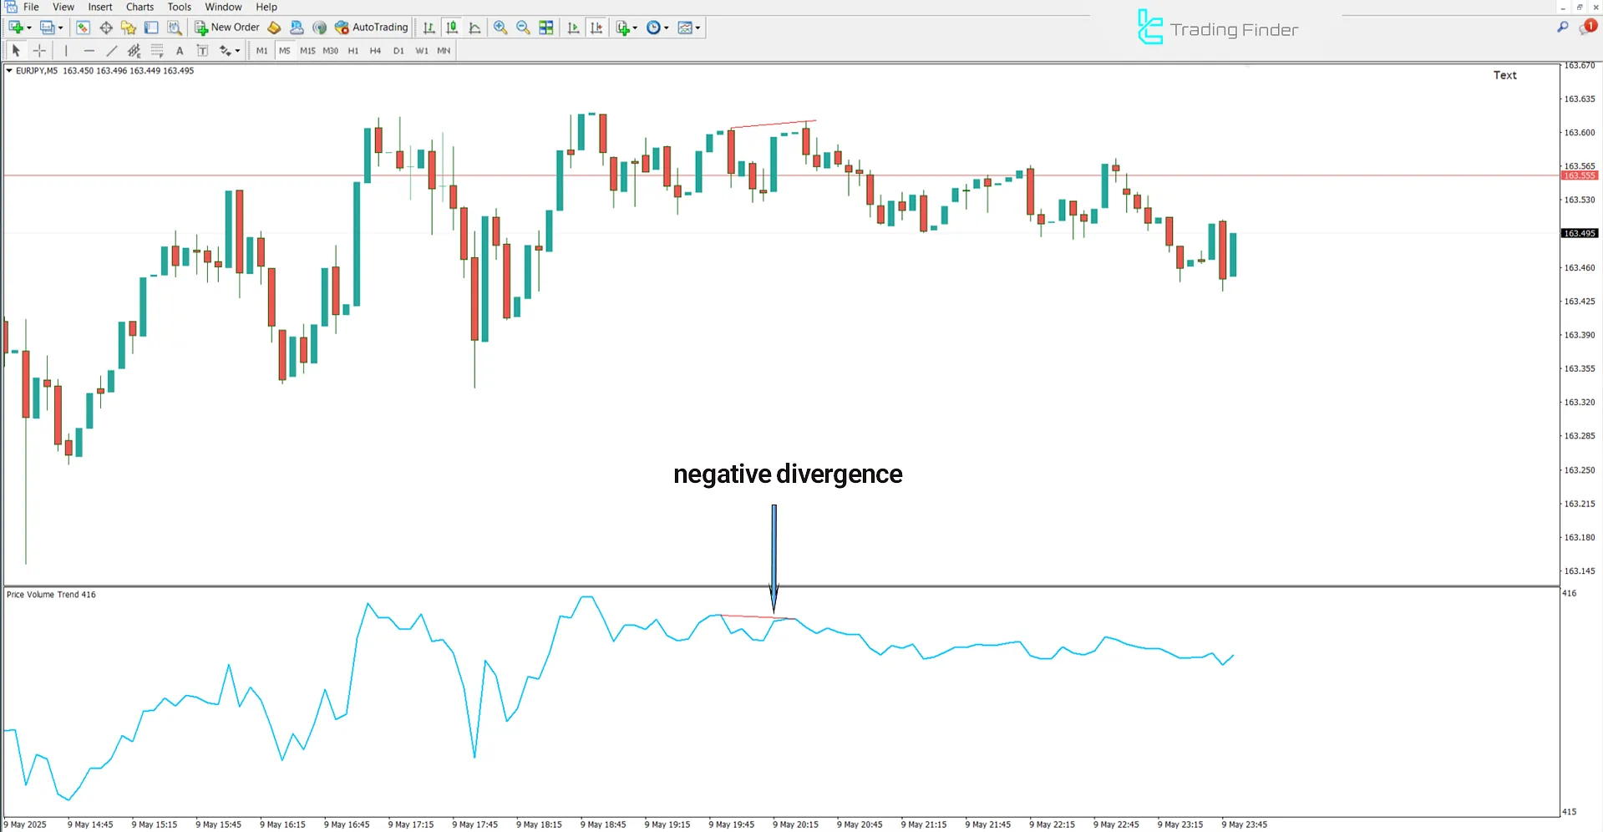1603x832 pixels.
Task: Switch to the M15 timeframe
Action: pyautogui.click(x=307, y=50)
